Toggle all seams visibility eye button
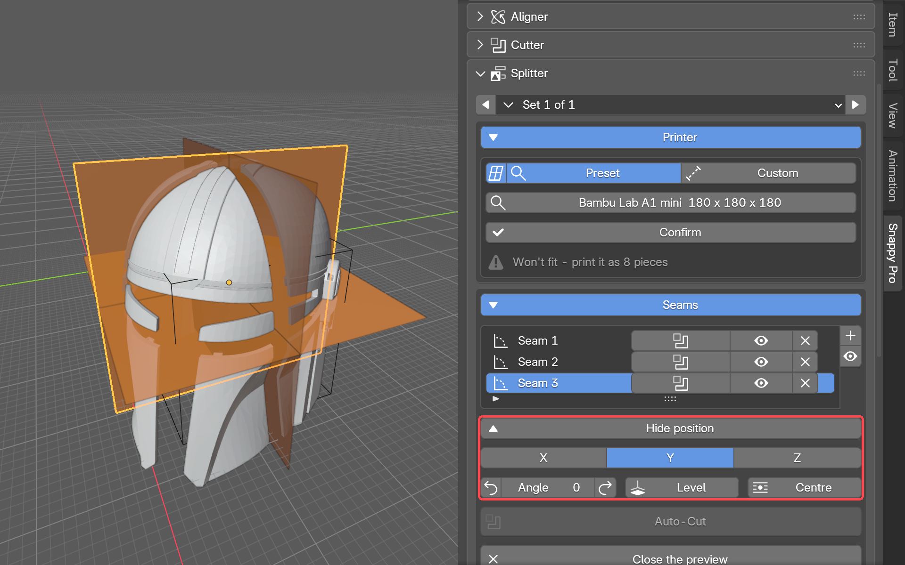Image resolution: width=905 pixels, height=565 pixels. point(850,356)
